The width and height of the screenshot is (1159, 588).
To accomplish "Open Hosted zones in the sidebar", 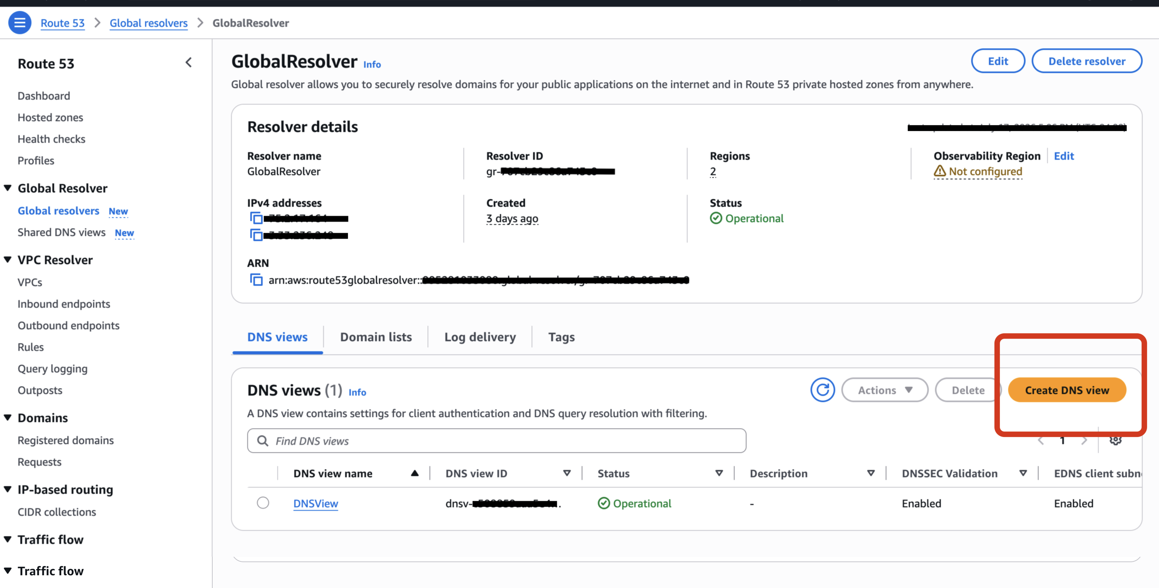I will point(50,118).
